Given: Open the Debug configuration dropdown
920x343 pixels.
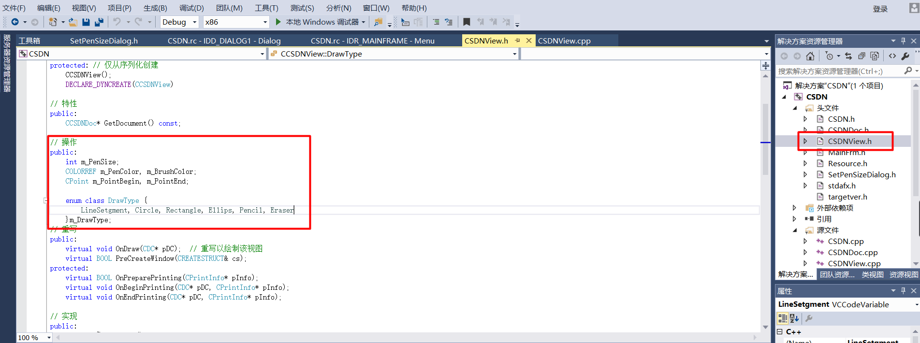Looking at the screenshot, I should coord(194,22).
